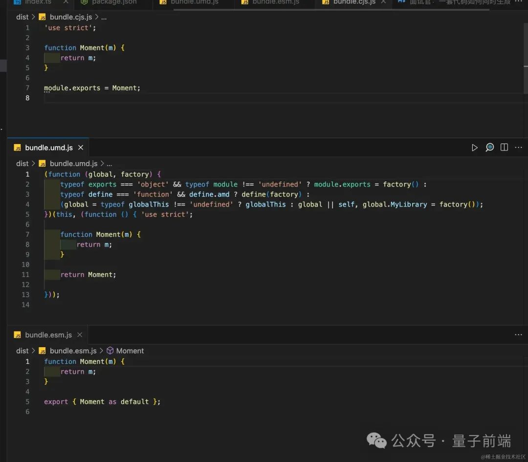
Task: Open more actions for the bundle.umd.js group
Action: coord(519,147)
